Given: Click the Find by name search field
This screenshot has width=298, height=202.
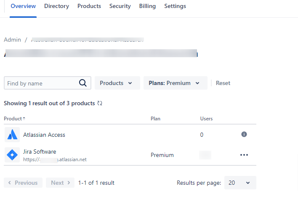Looking at the screenshot, I should pos(48,83).
